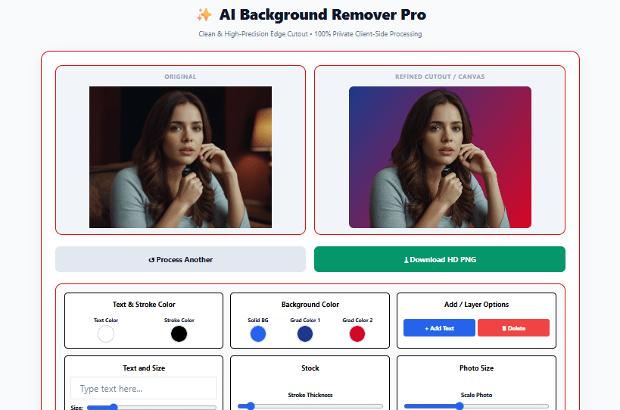Delete the selected layer

pyautogui.click(x=513, y=328)
